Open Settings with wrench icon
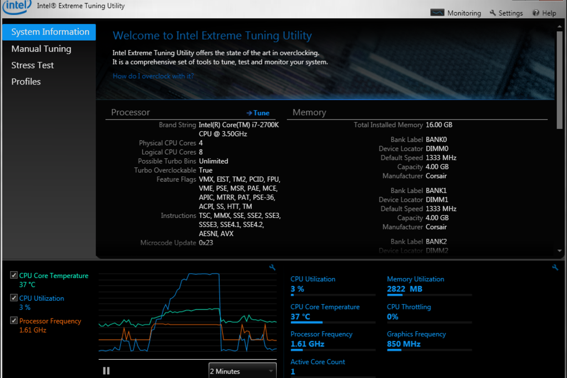Image resolution: width=567 pixels, height=378 pixels. pos(493,13)
